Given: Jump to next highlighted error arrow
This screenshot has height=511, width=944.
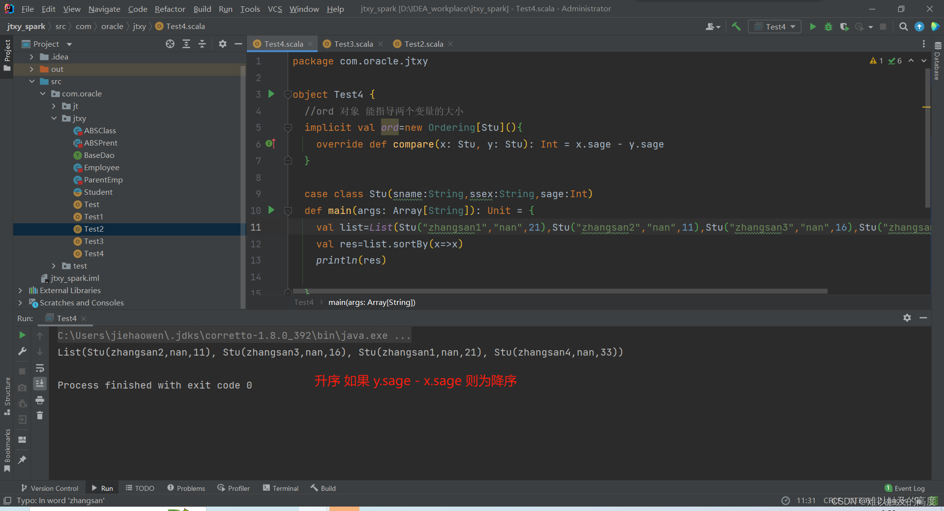Looking at the screenshot, I should tap(924, 60).
